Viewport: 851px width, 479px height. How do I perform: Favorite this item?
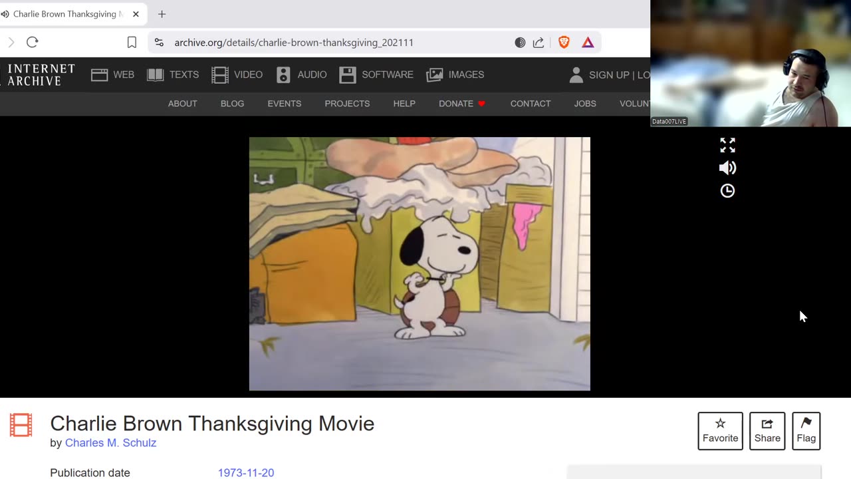coord(720,431)
